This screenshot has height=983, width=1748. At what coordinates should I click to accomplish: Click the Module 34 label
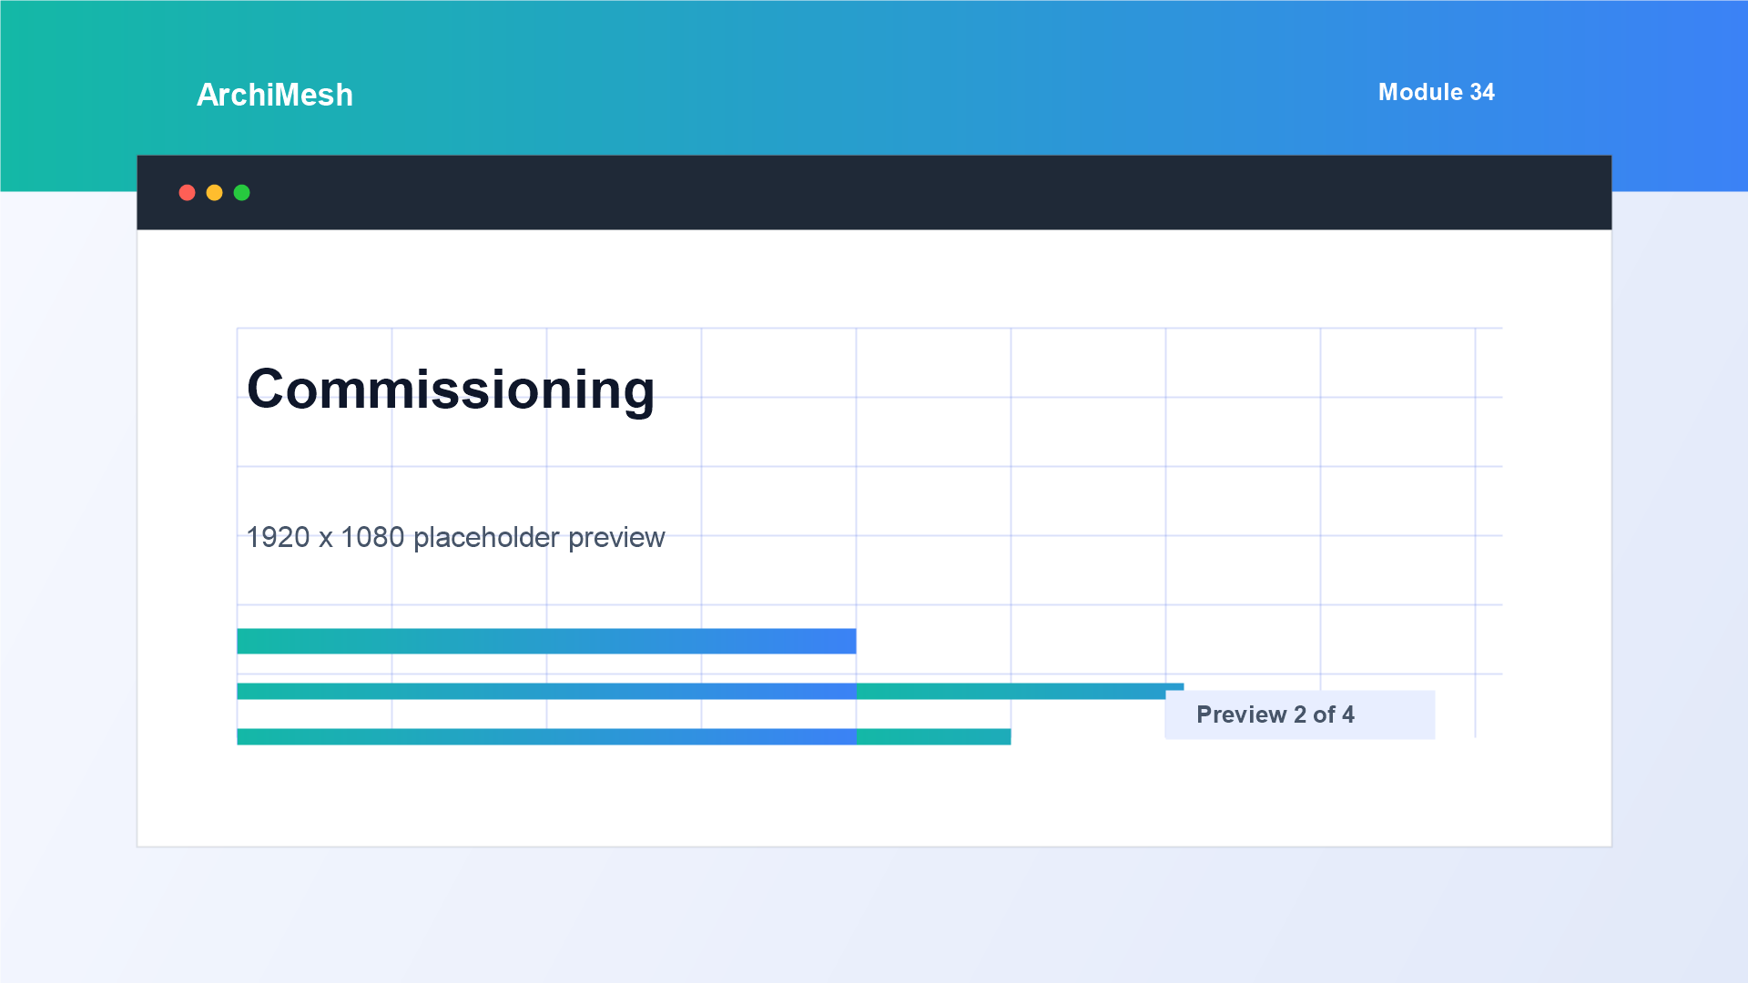[x=1436, y=92]
